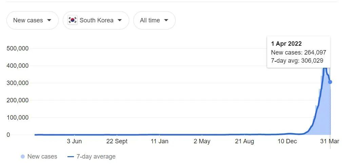Click the 3 Jun date on the x-axis
Screen dimensions: 354x166
point(74,141)
